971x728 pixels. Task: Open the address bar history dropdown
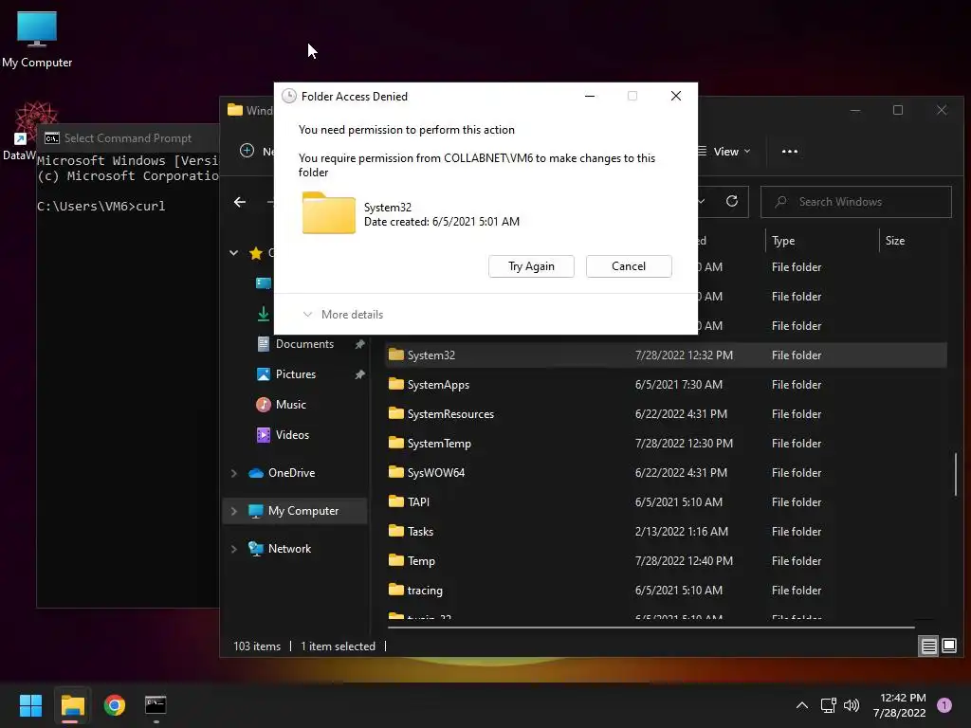coord(701,202)
